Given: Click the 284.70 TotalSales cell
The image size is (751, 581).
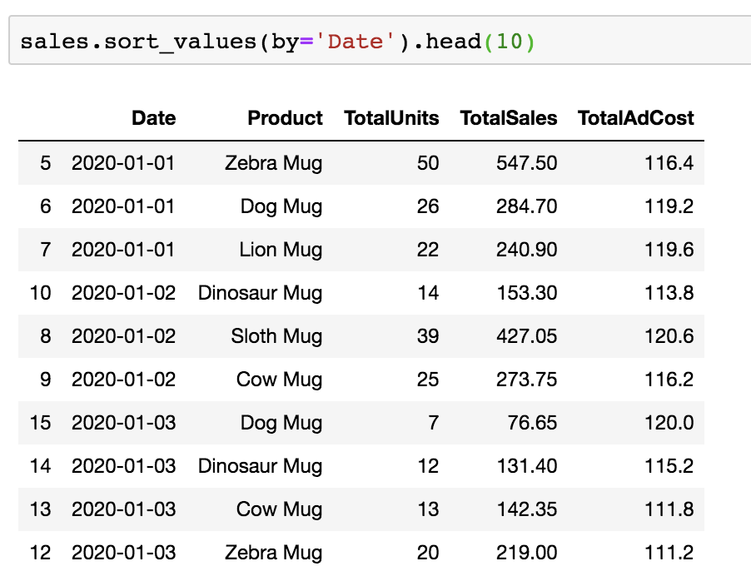Looking at the screenshot, I should [x=528, y=206].
